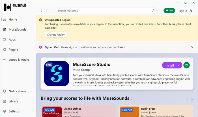Image resolution: width=198 pixels, height=117 pixels.
Task: Go back with the back arrow
Action: click(x=42, y=11)
